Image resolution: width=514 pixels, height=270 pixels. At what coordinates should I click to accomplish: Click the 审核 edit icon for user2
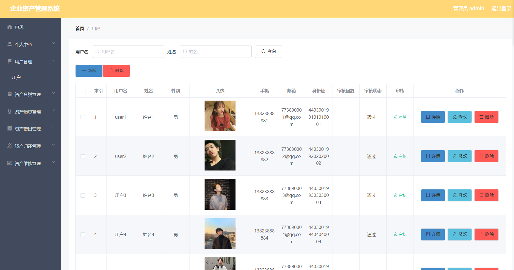coord(396,156)
